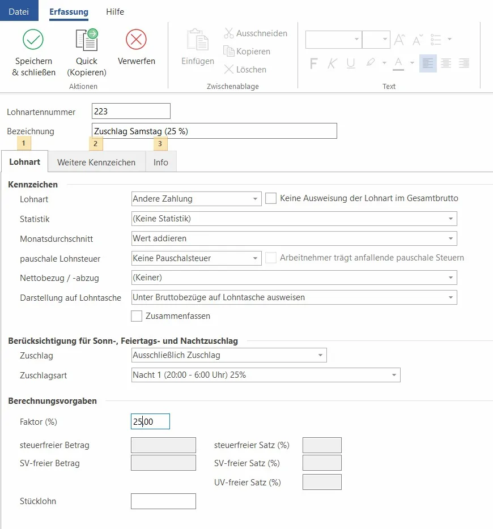Toggle underline text formatting
This screenshot has width=493, height=529.
(351, 63)
